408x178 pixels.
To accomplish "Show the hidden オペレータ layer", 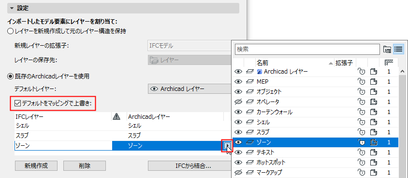I will coord(238,102).
